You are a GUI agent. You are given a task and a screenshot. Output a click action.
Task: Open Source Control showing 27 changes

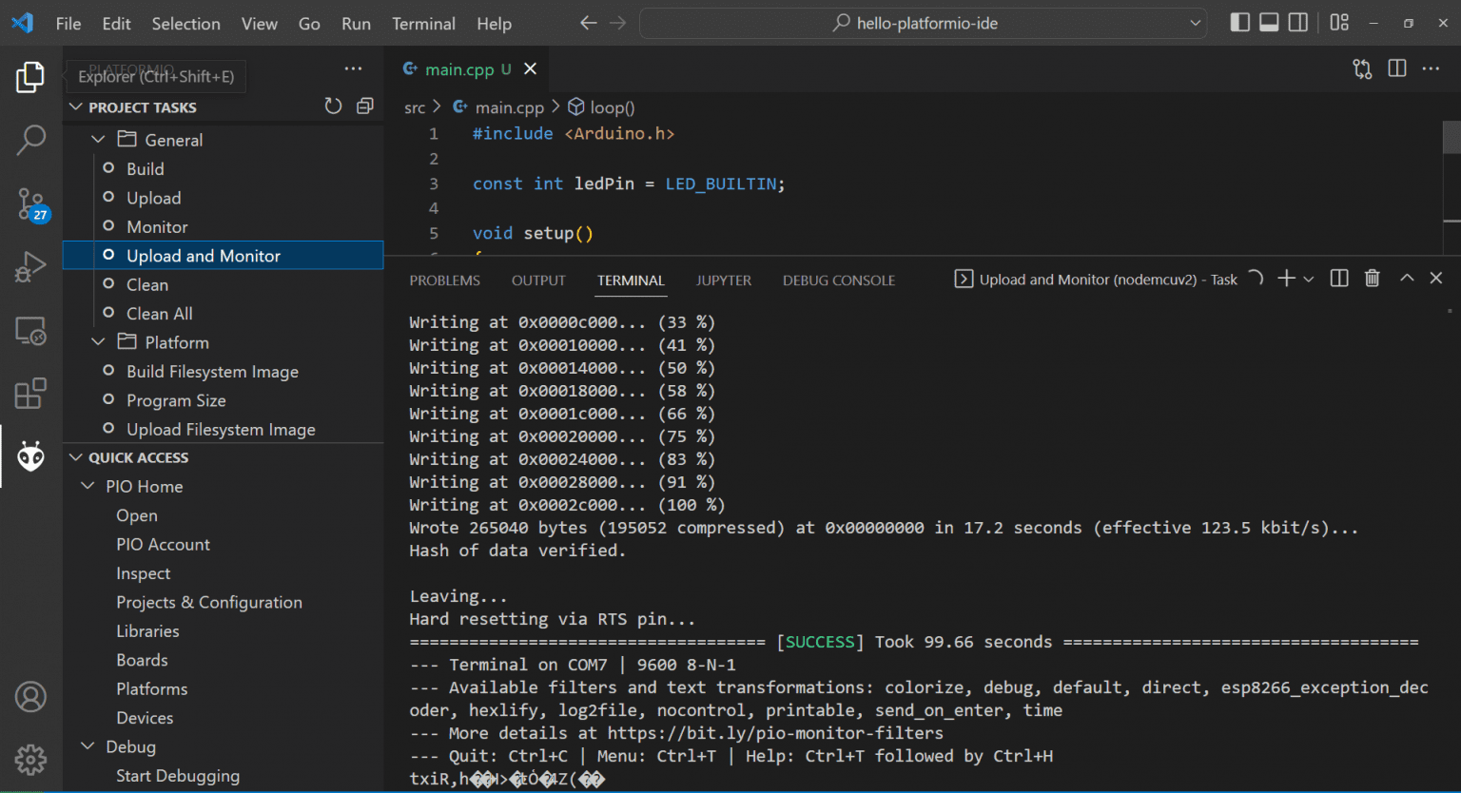click(x=30, y=203)
